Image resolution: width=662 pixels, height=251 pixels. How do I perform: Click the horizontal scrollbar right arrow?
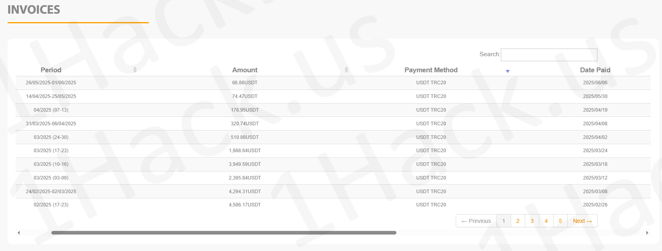[647, 233]
